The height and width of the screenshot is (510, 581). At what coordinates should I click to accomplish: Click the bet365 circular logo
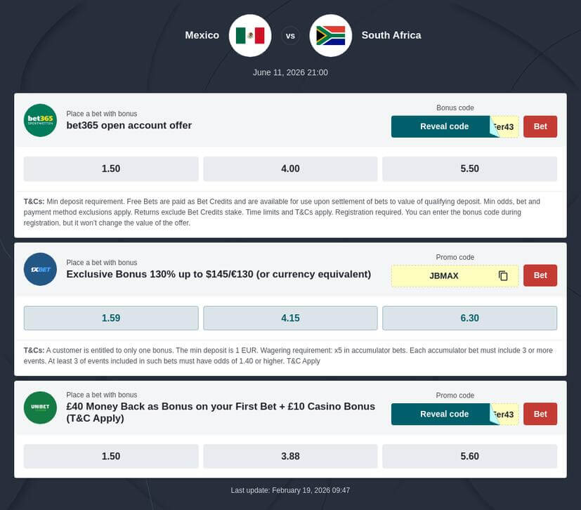pos(40,120)
